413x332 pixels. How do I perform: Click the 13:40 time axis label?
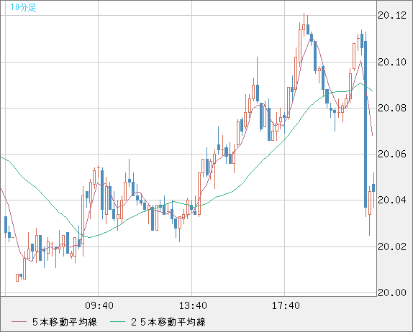point(193,305)
